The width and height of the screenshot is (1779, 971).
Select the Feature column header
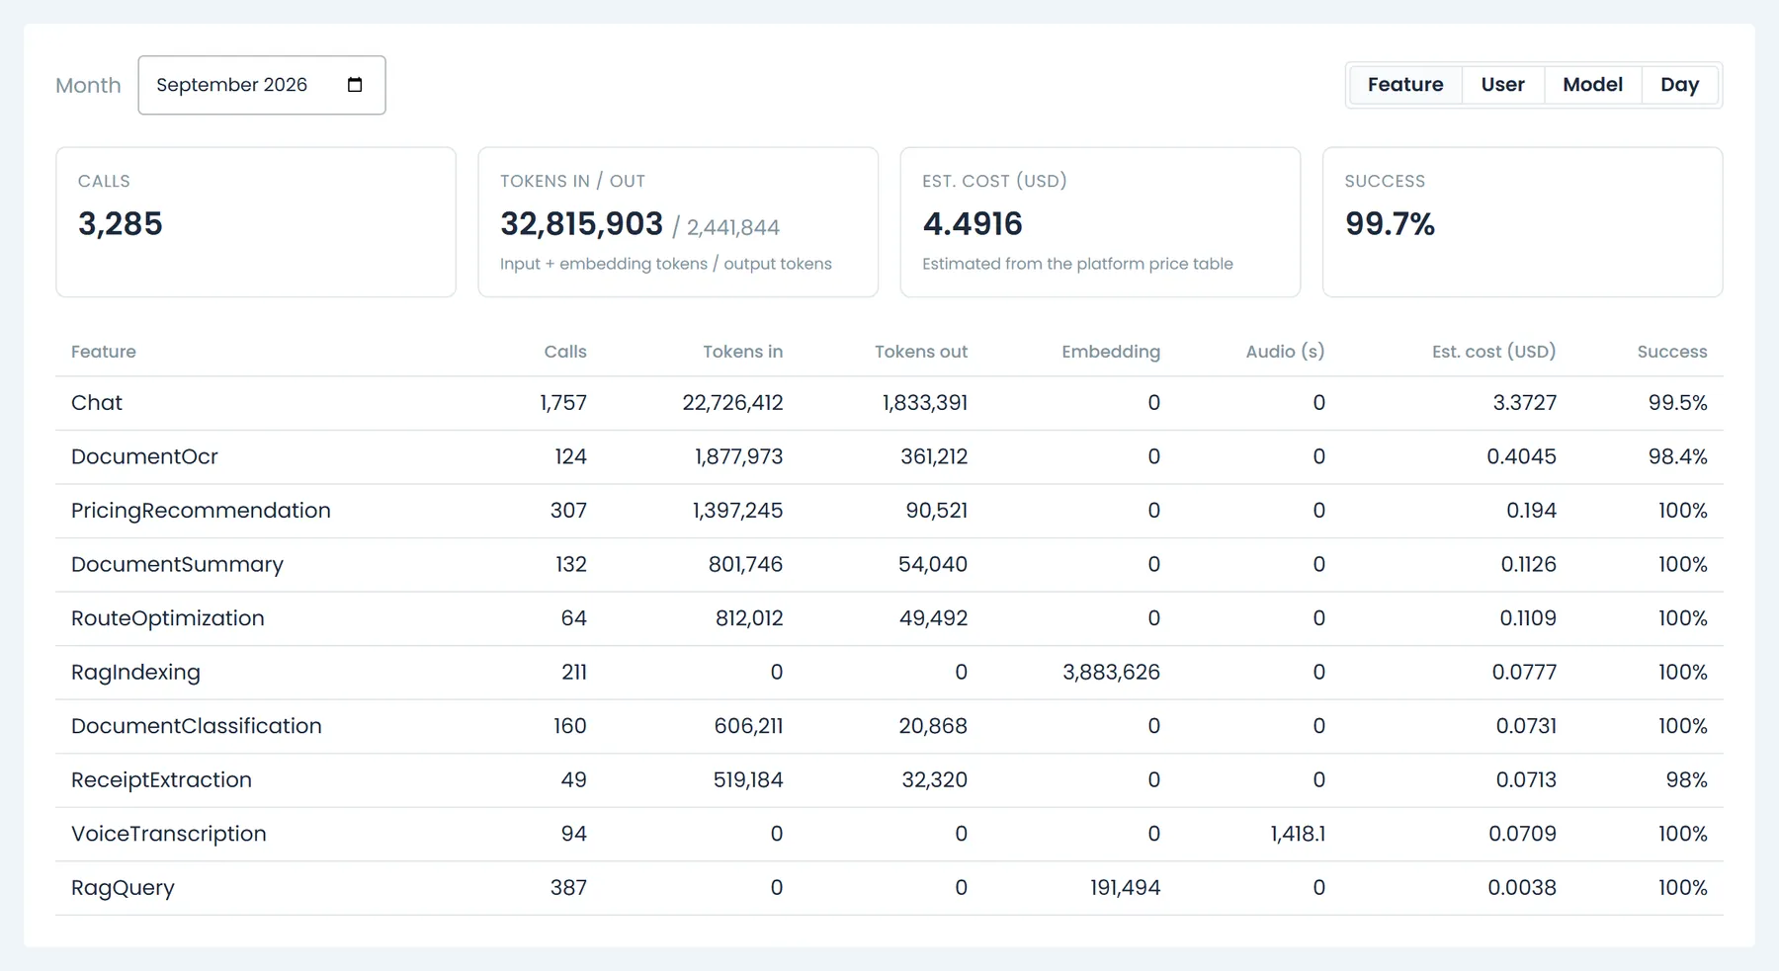[x=104, y=352]
